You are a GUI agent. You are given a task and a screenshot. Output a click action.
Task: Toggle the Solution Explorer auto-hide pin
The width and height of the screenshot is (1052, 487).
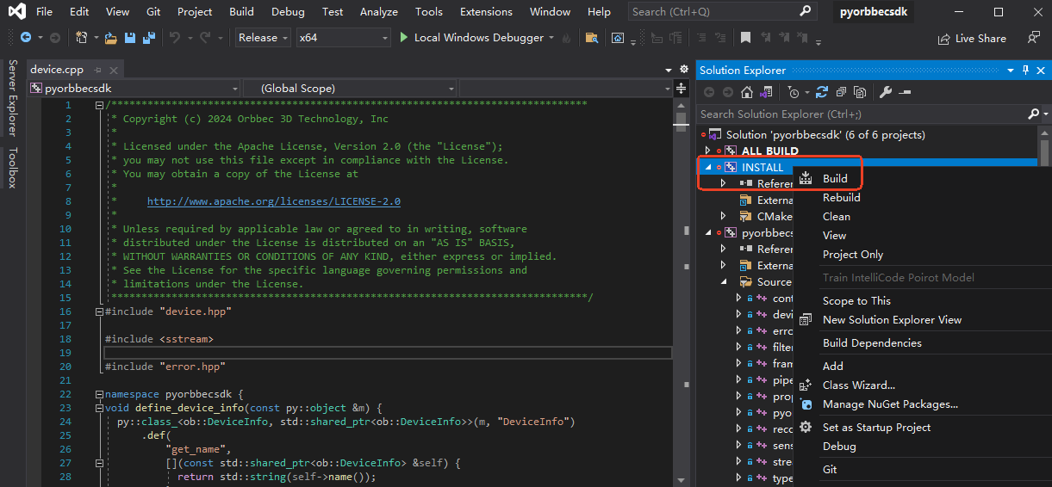click(1025, 70)
